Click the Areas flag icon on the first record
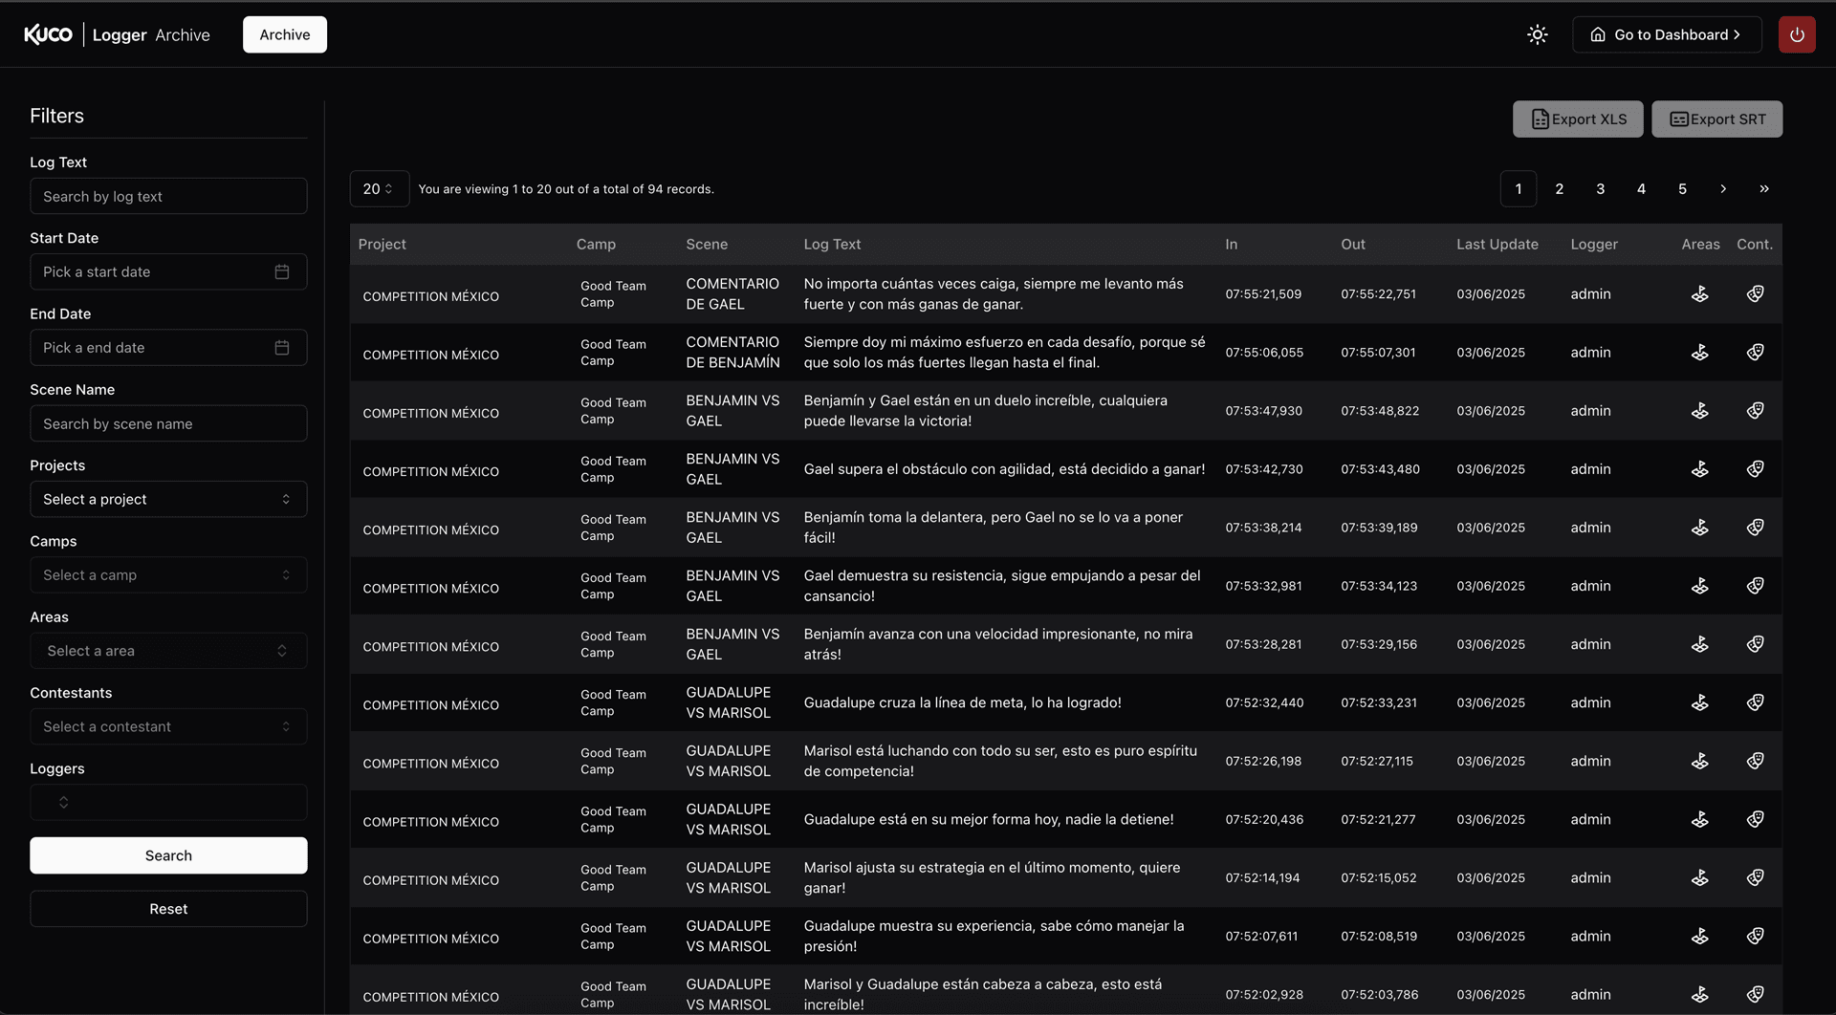This screenshot has height=1015, width=1836. (x=1700, y=293)
